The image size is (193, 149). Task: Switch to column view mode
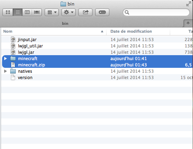tap(27, 12)
